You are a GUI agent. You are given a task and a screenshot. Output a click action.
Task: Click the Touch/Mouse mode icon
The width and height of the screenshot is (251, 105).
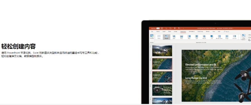[179, 28]
